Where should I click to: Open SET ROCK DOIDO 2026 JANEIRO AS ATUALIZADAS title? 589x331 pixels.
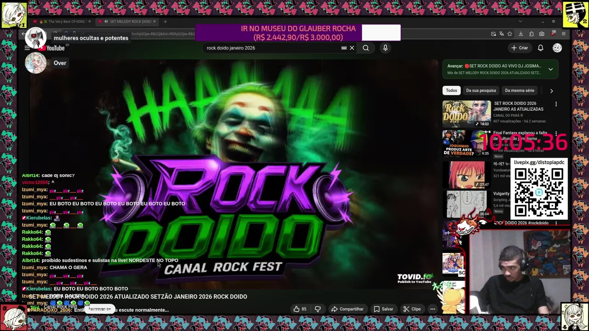point(519,106)
